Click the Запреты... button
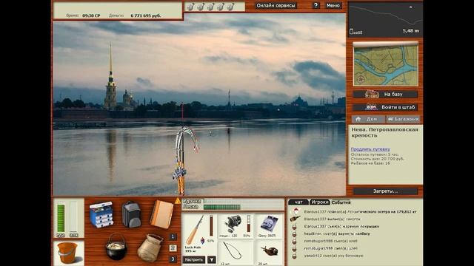Image resolution: width=474 pixels, height=266 pixels. 385,191
